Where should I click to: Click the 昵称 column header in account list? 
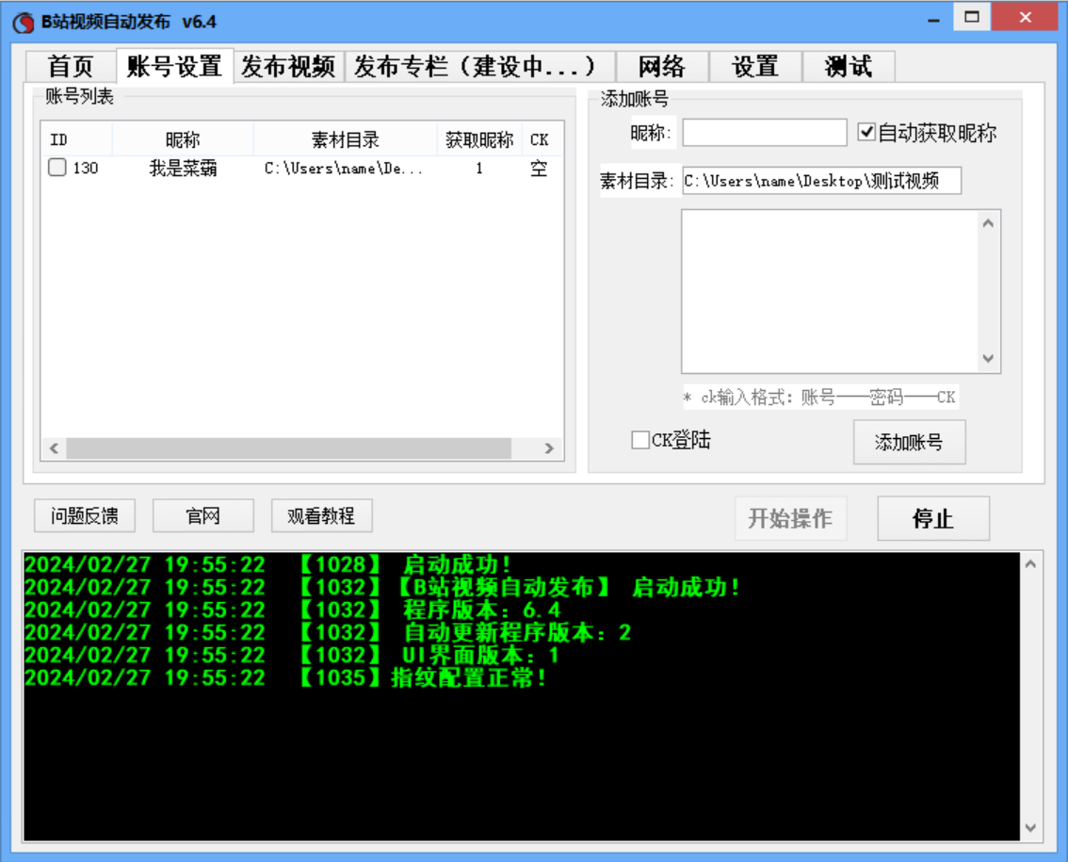pyautogui.click(x=183, y=139)
